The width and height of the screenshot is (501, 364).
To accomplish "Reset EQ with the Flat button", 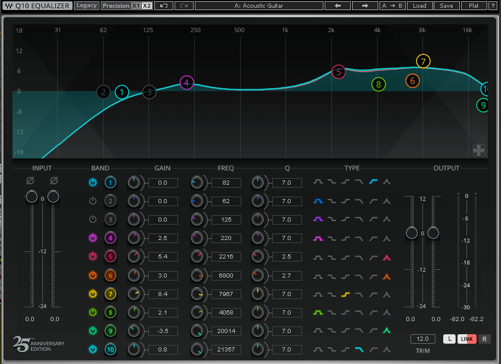I will pyautogui.click(x=474, y=6).
